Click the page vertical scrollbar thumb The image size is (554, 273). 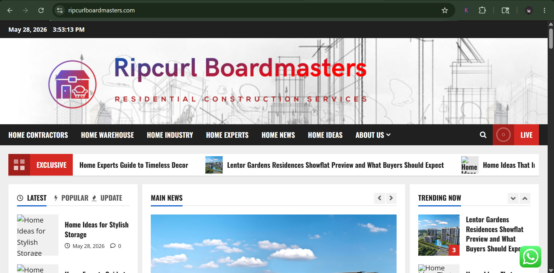point(551,38)
